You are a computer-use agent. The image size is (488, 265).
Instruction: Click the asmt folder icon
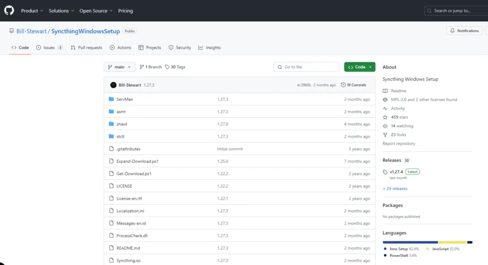point(112,112)
